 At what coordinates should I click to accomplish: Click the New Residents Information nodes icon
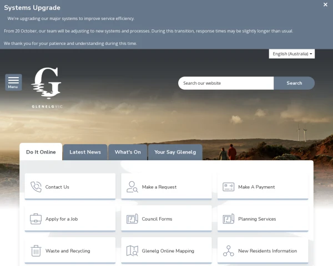(229, 250)
